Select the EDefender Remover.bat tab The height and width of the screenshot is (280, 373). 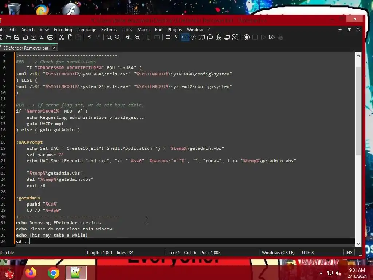(26, 48)
